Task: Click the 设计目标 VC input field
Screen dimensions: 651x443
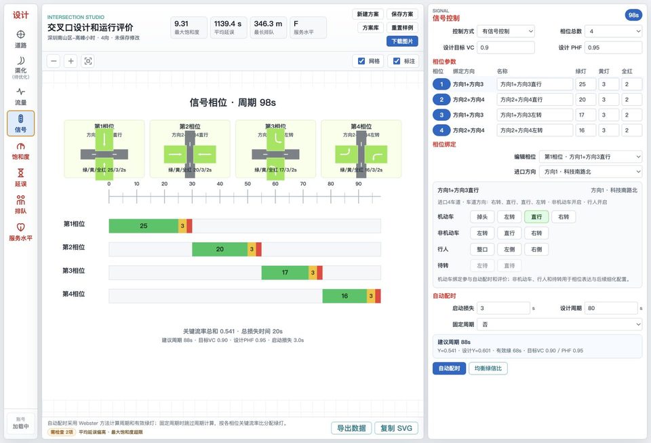Action: pyautogui.click(x=506, y=47)
